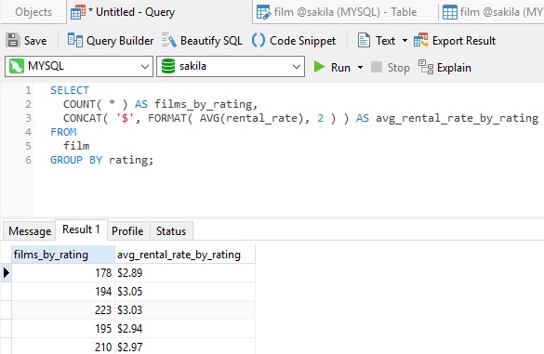The image size is (544, 354).
Task: Click the Stop label
Action: pos(399,67)
